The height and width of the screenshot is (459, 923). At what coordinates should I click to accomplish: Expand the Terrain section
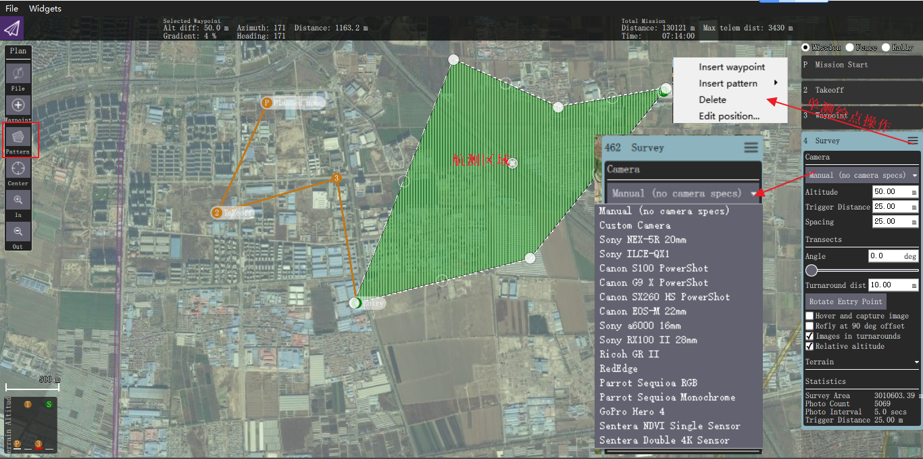click(x=862, y=362)
